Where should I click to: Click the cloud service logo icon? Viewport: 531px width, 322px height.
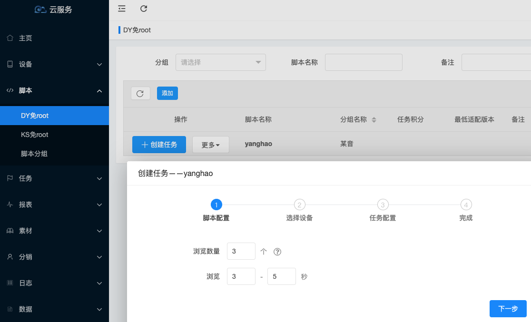pyautogui.click(x=40, y=10)
